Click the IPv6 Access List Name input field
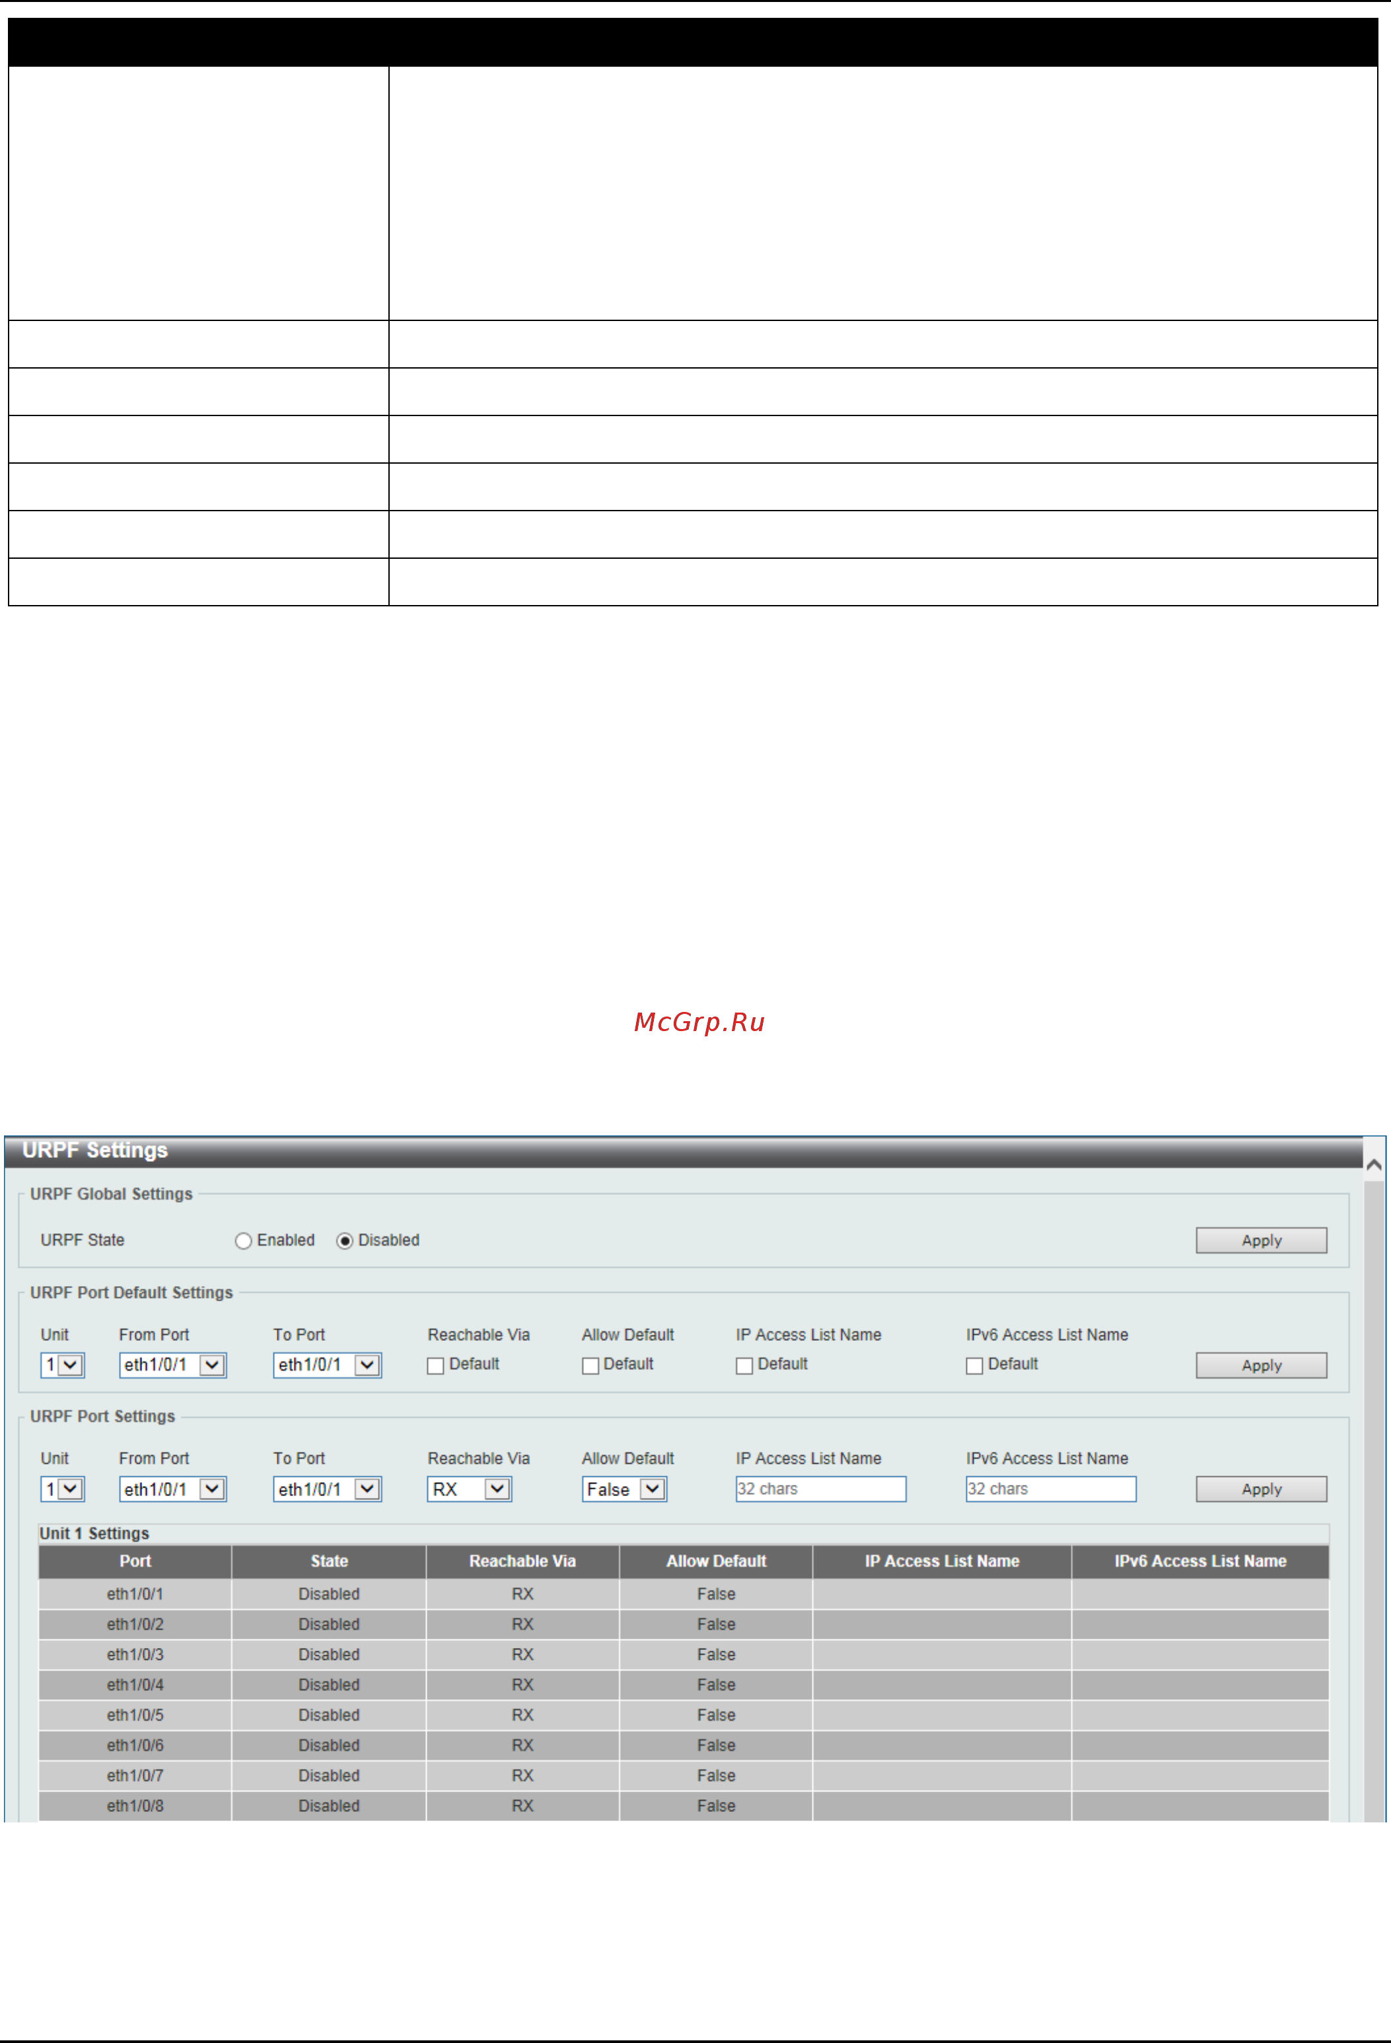Image resolution: width=1391 pixels, height=2043 pixels. pos(1051,1489)
